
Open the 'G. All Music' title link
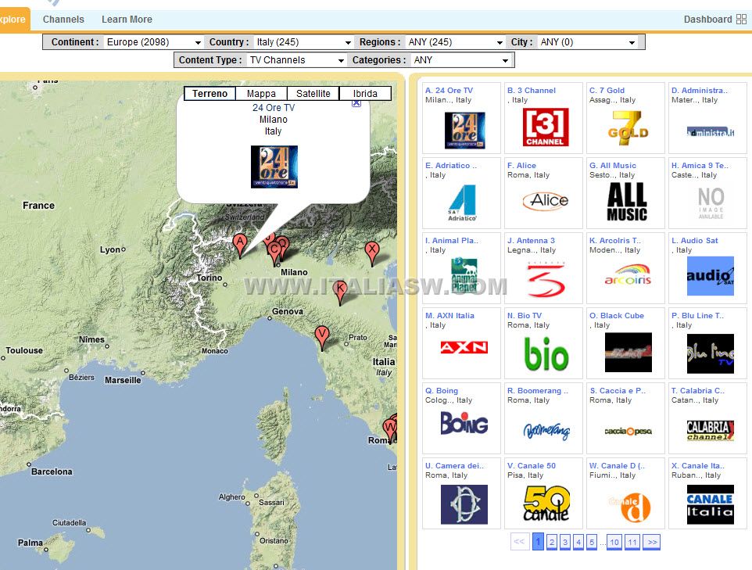point(612,166)
